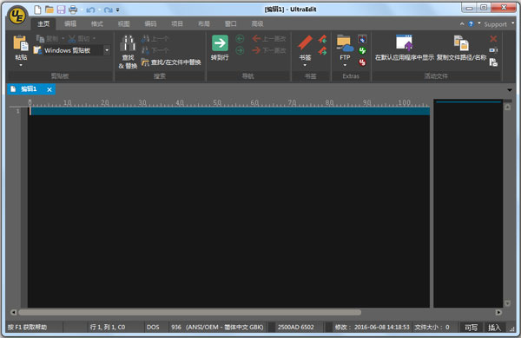The width and height of the screenshot is (521, 338).
Task: Undo the last action
Action: pyautogui.click(x=90, y=10)
